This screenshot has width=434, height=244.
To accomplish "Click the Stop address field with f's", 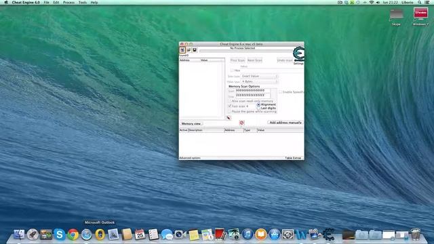I will point(253,96).
